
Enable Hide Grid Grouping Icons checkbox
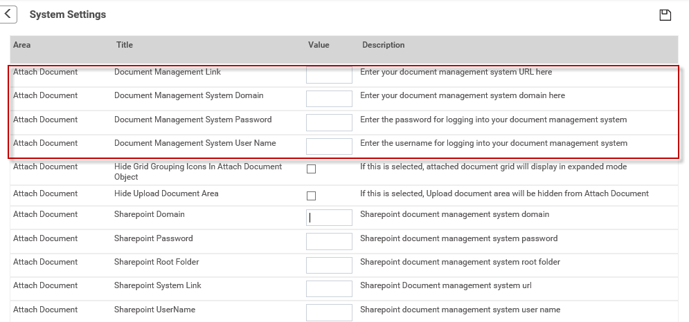click(311, 169)
